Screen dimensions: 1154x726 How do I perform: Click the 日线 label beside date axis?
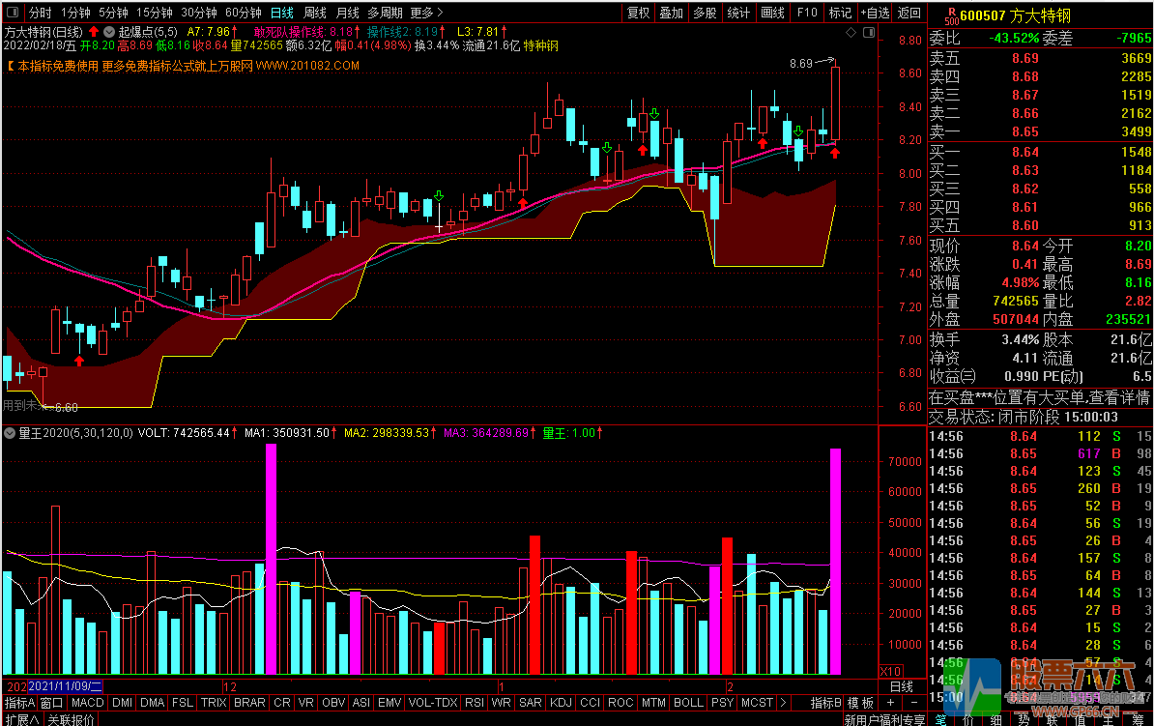point(902,686)
